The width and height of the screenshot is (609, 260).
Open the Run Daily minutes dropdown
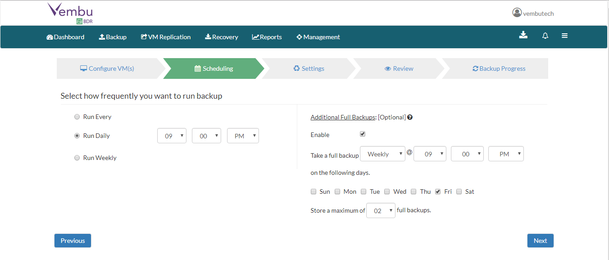click(x=206, y=136)
